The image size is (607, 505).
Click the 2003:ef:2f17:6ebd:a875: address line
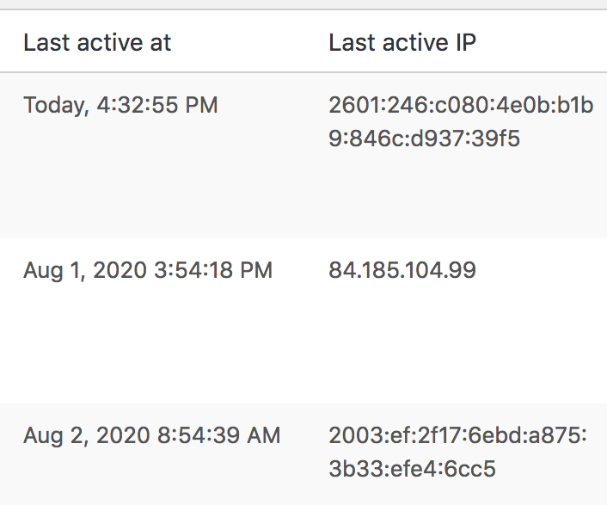[457, 435]
